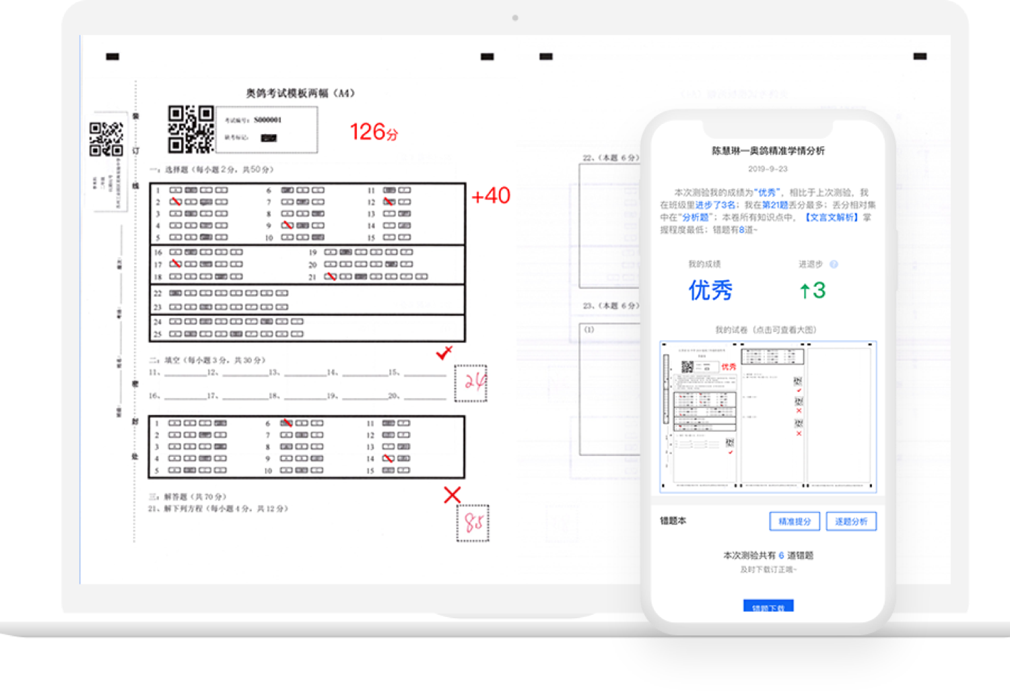
Task: Click the handwritten score box showing 24
Action: (471, 383)
